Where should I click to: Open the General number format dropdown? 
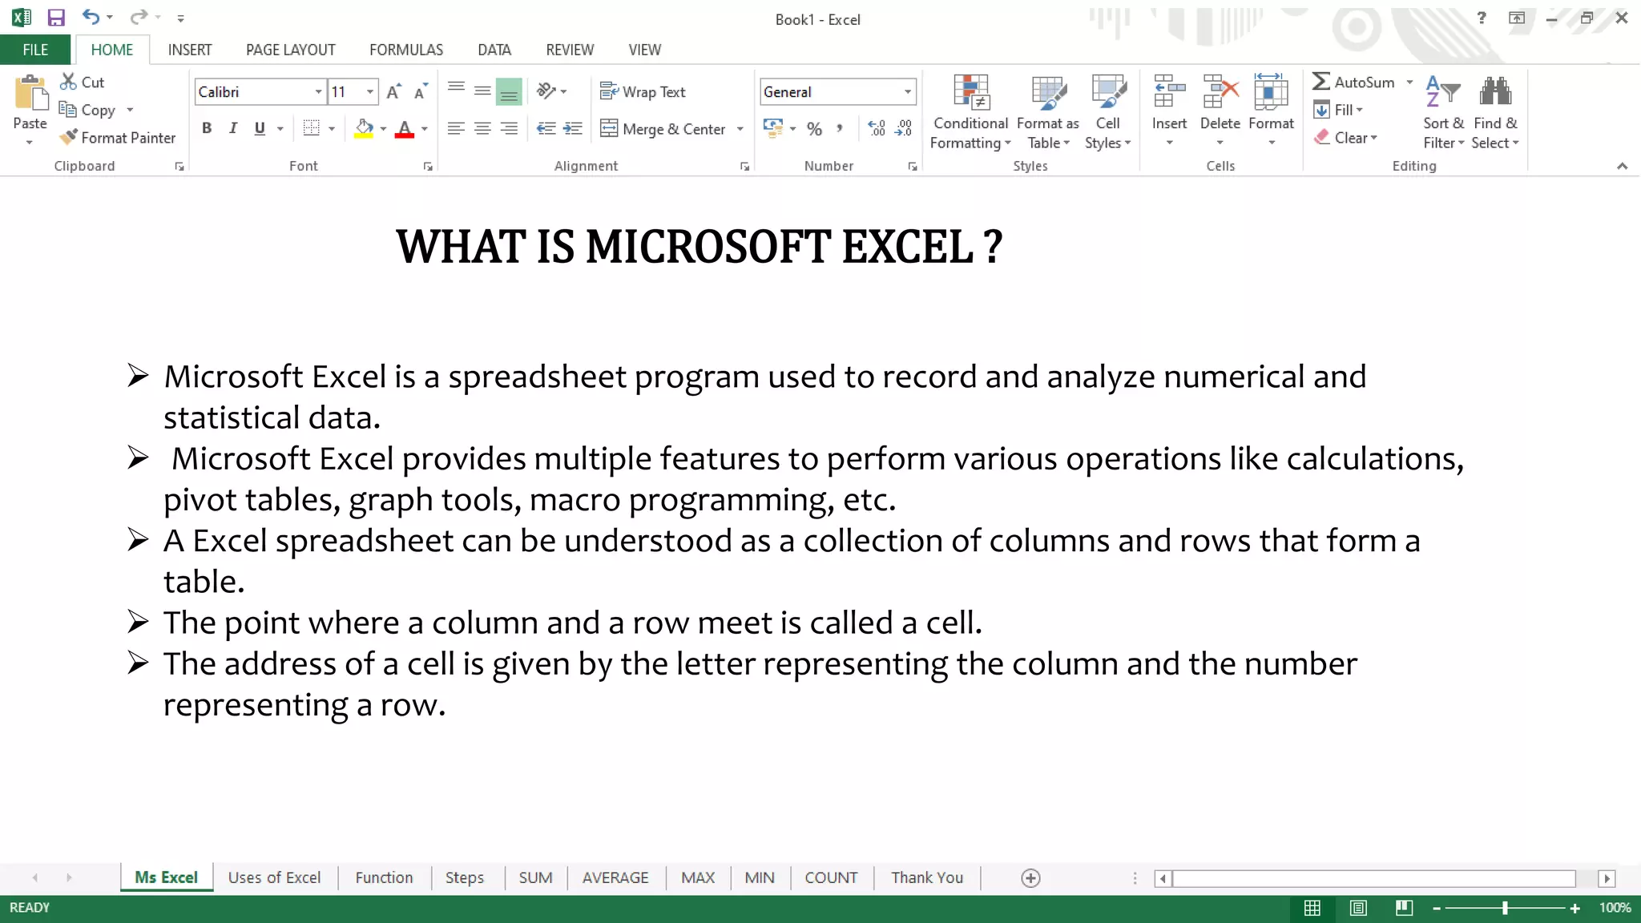pos(907,91)
